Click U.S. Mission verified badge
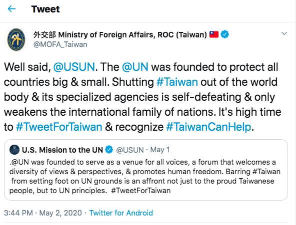The height and width of the screenshot is (225, 296). 109,150
